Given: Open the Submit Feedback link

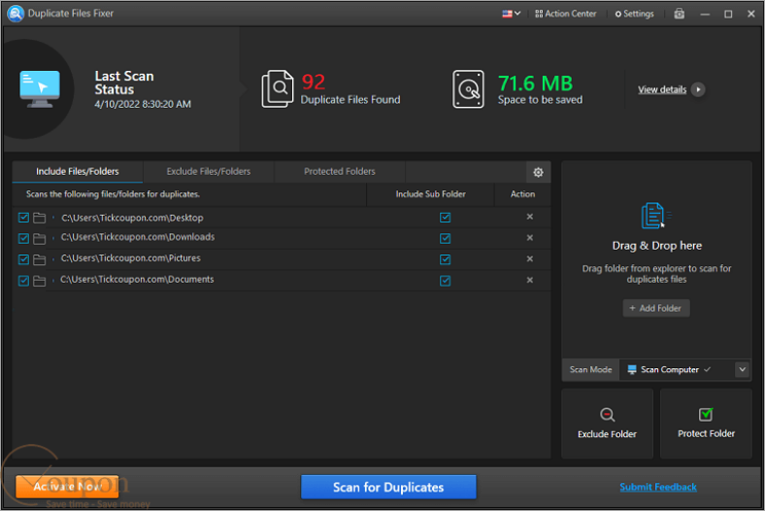Looking at the screenshot, I should [x=658, y=487].
